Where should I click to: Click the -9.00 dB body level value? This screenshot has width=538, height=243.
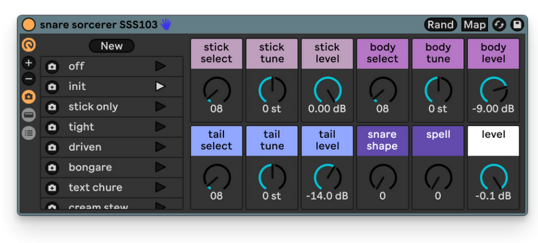point(493,109)
